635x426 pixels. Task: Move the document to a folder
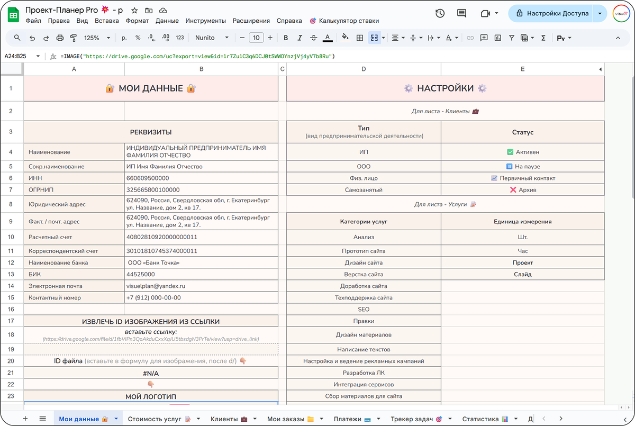149,11
